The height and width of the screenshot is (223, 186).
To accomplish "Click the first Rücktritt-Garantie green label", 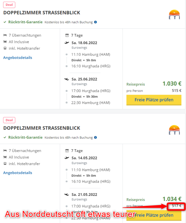I will (25, 22).
